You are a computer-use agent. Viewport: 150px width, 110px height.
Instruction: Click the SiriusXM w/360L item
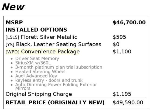(33, 63)
